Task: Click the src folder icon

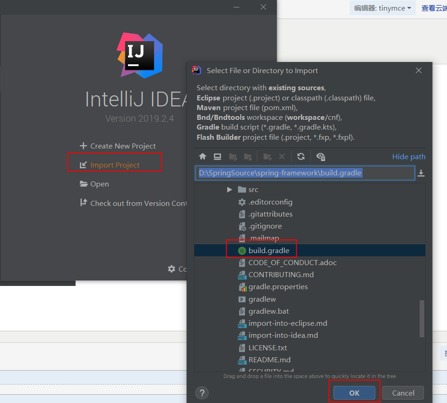Action: pos(242,189)
